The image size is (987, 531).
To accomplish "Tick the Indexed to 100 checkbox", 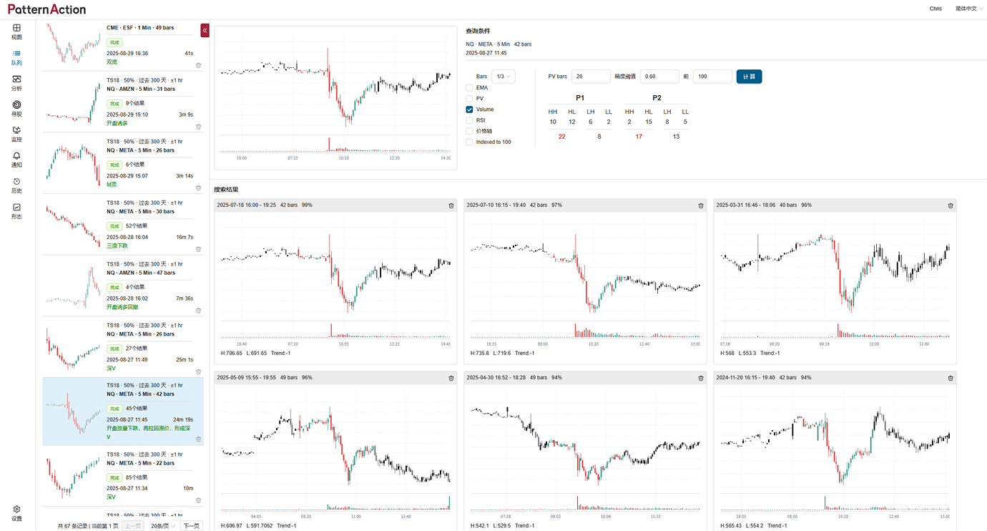I will (x=469, y=142).
